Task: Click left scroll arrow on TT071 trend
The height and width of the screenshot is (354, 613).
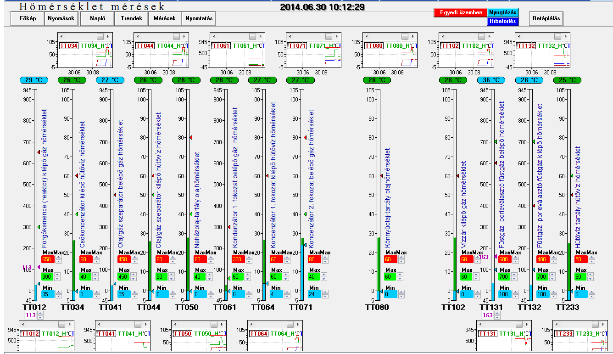Action: [289, 36]
